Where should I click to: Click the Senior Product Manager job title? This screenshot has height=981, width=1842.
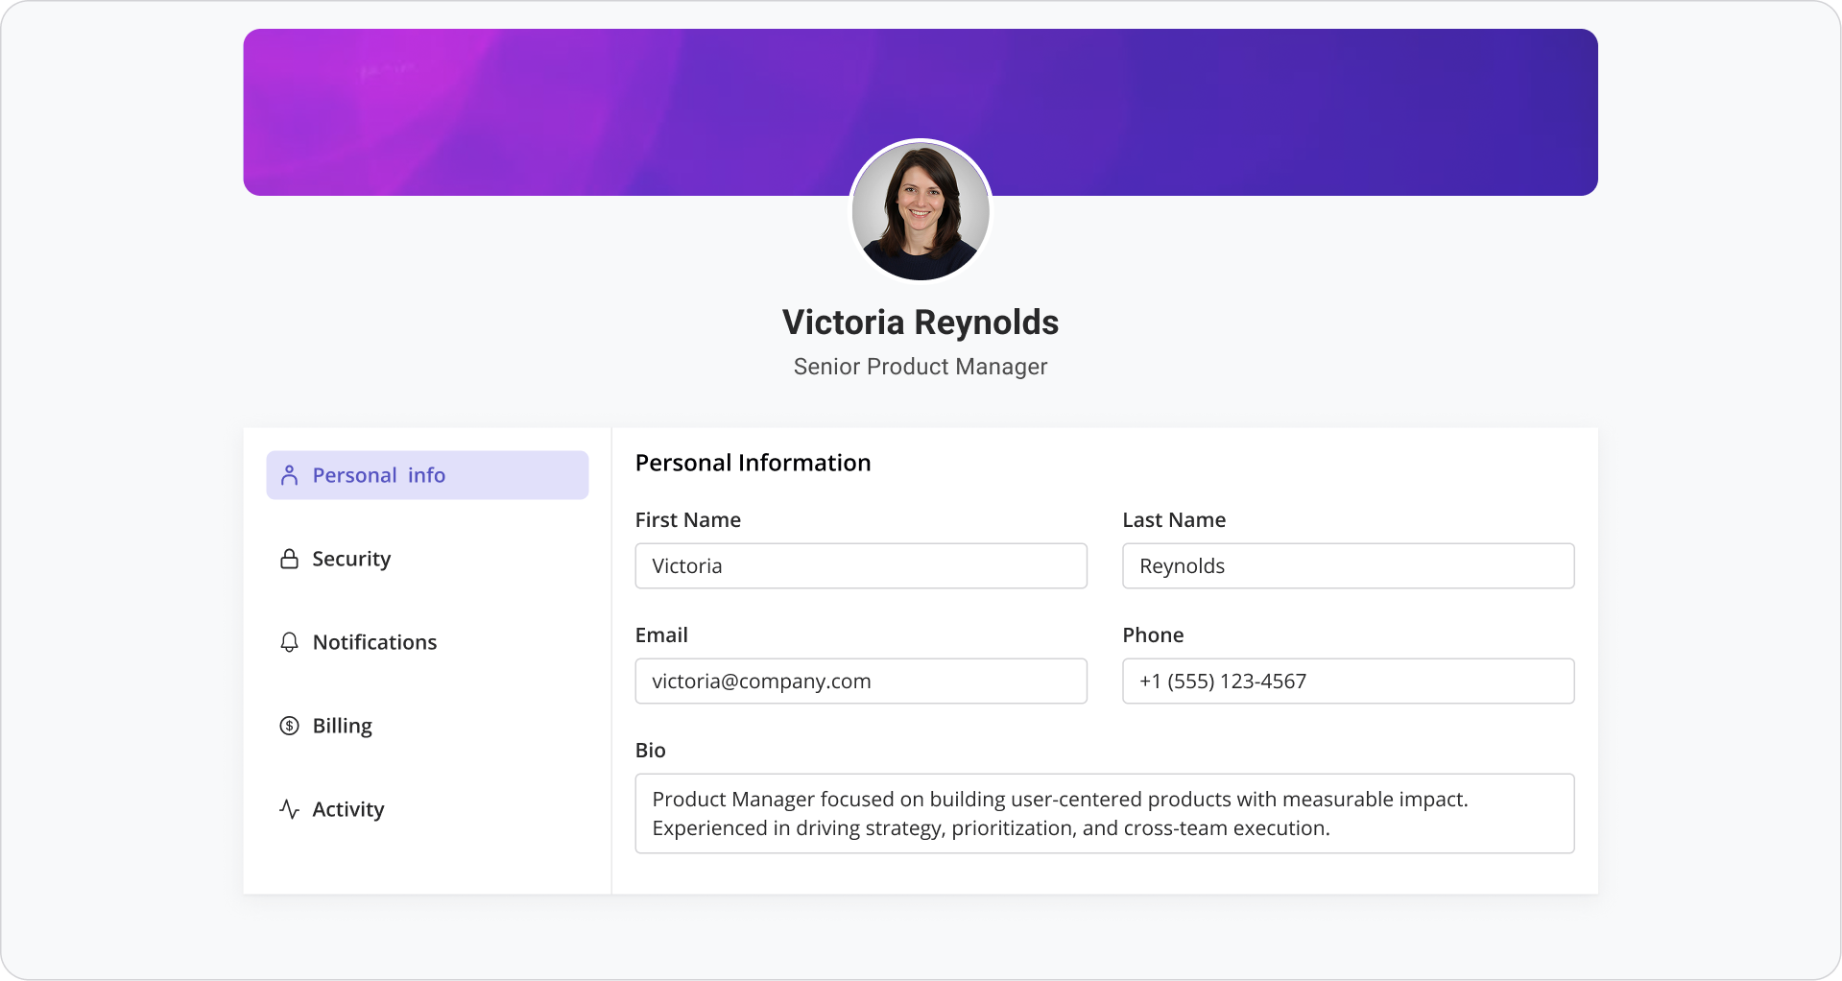coord(920,367)
